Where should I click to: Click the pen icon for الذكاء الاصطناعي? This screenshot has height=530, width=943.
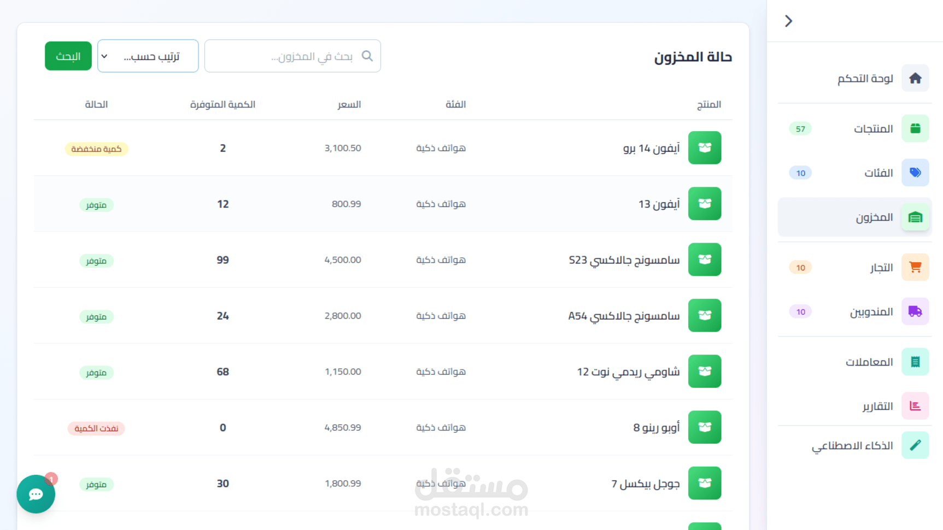pyautogui.click(x=915, y=445)
